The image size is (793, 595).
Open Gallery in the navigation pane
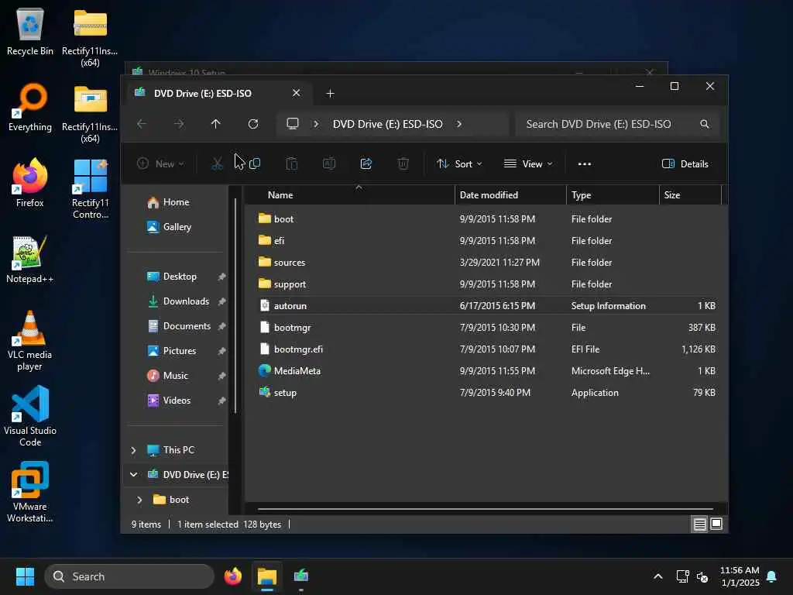coord(177,227)
